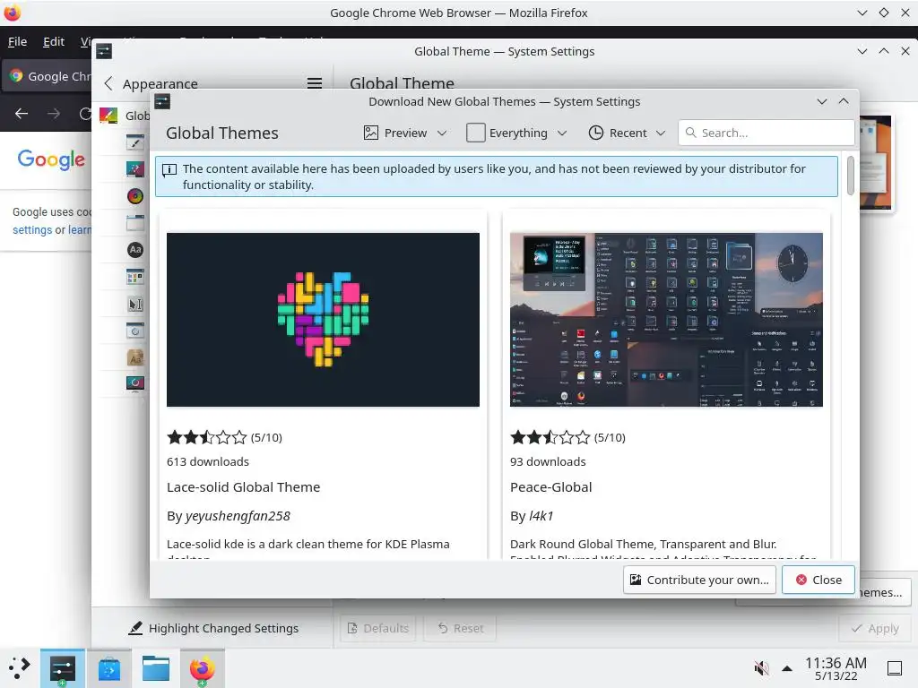This screenshot has width=918, height=688.
Task: Click the star rating of Lace-solid theme
Action: coord(207,437)
